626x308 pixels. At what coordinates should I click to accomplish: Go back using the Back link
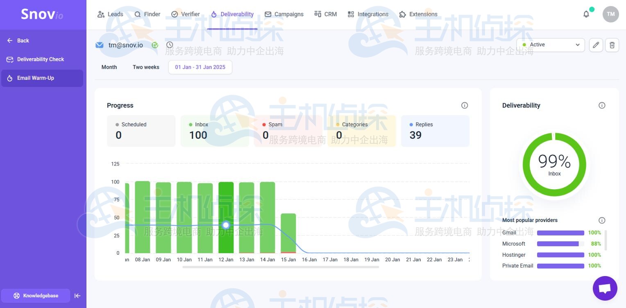(18, 41)
